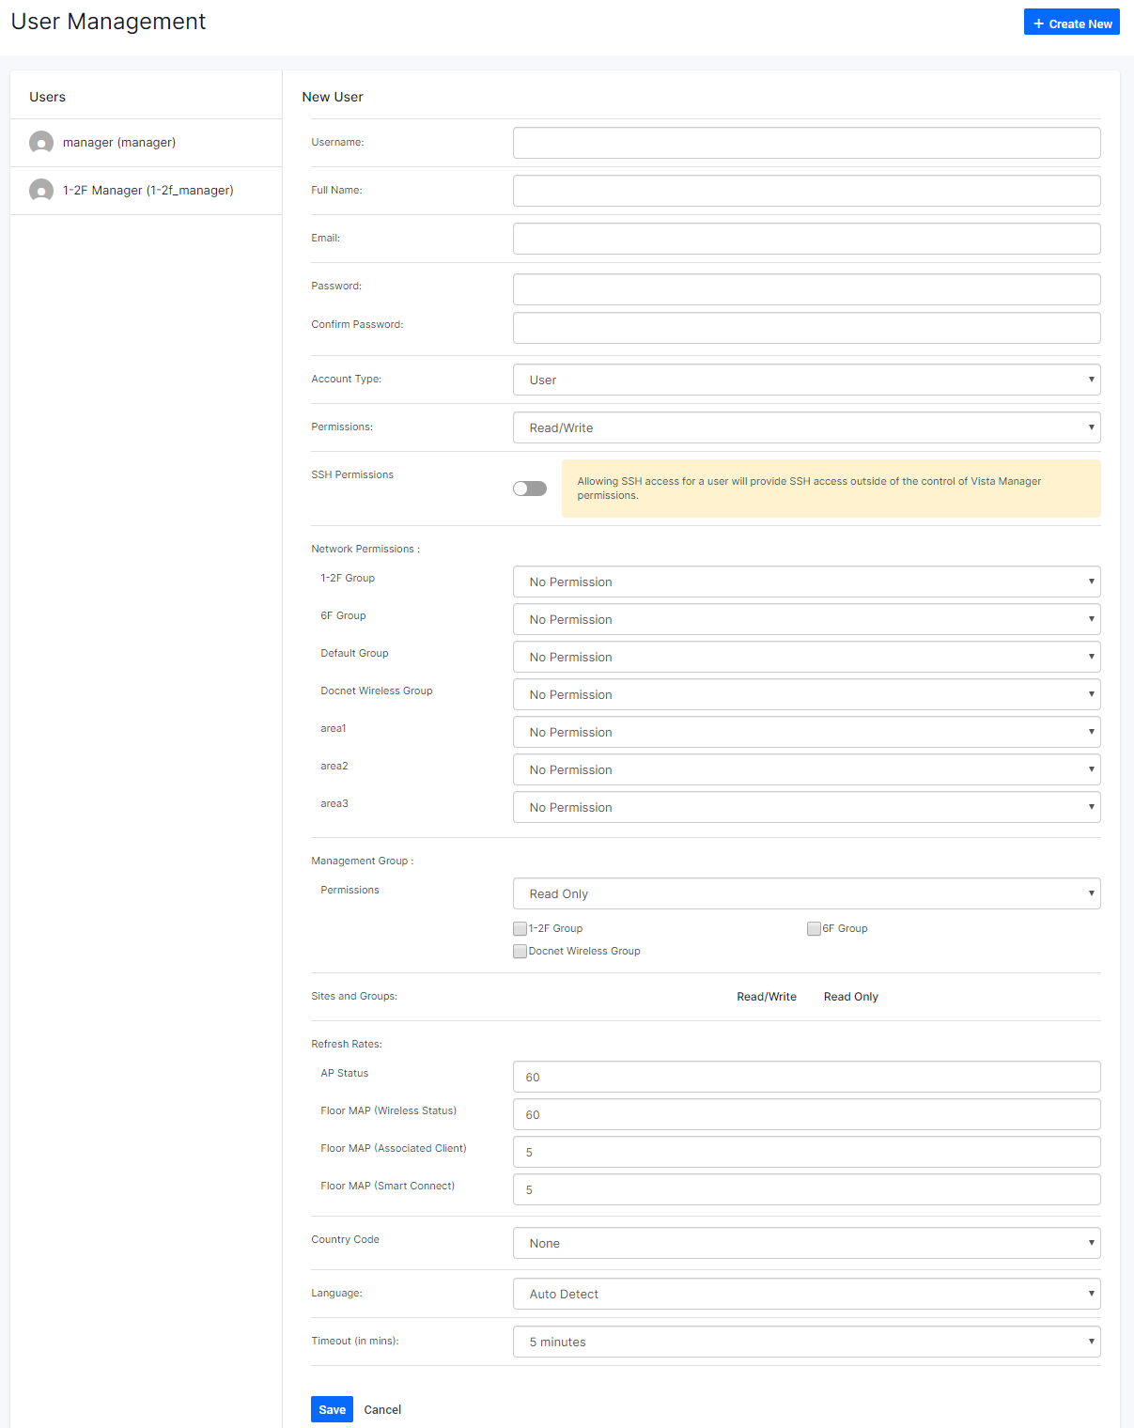
Task: Click the plus icon in Create New
Action: click(1038, 23)
